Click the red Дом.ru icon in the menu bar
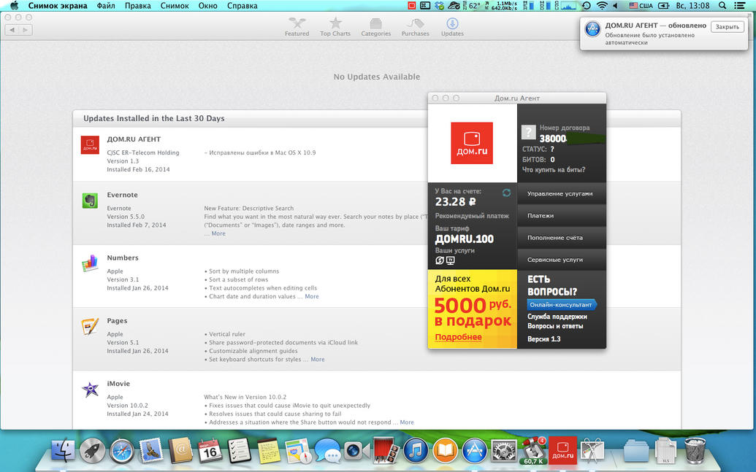Image resolution: width=756 pixels, height=472 pixels. [411, 6]
